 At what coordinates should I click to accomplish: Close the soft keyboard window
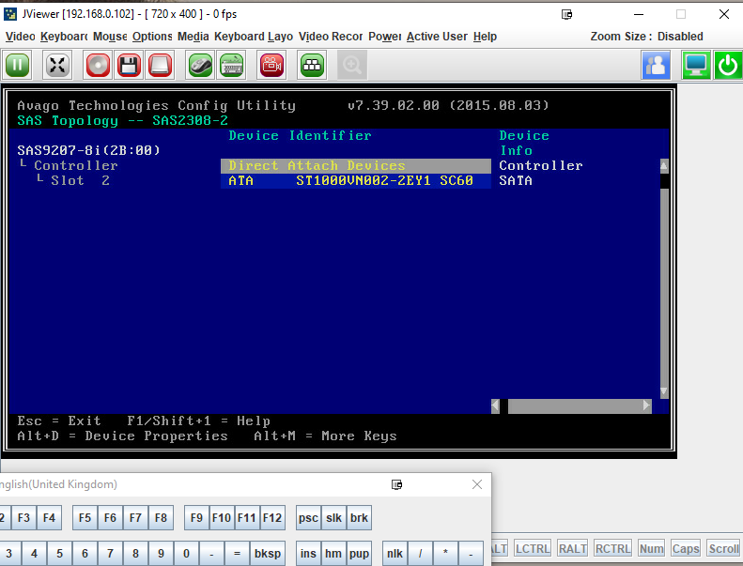tap(477, 484)
